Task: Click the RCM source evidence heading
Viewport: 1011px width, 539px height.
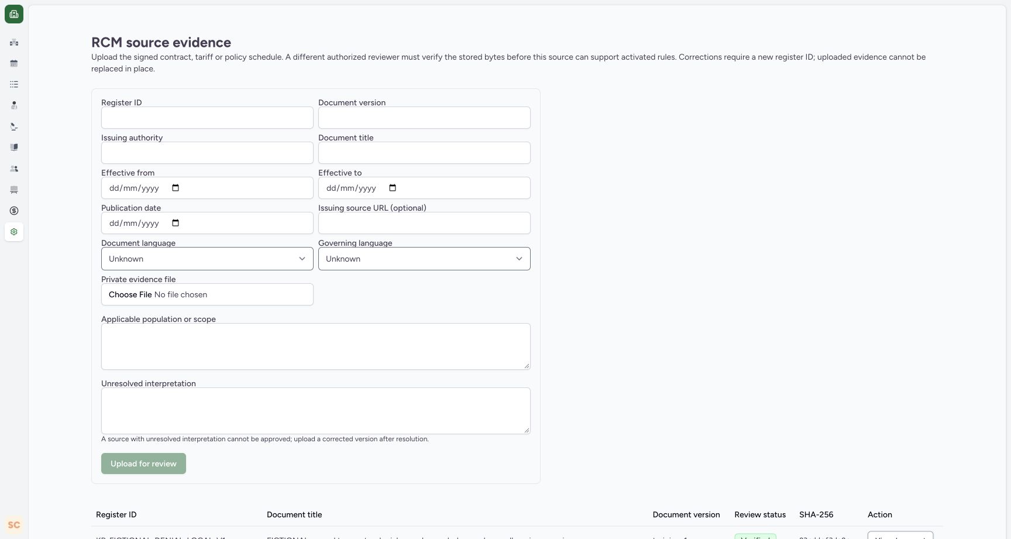Action: tap(161, 42)
